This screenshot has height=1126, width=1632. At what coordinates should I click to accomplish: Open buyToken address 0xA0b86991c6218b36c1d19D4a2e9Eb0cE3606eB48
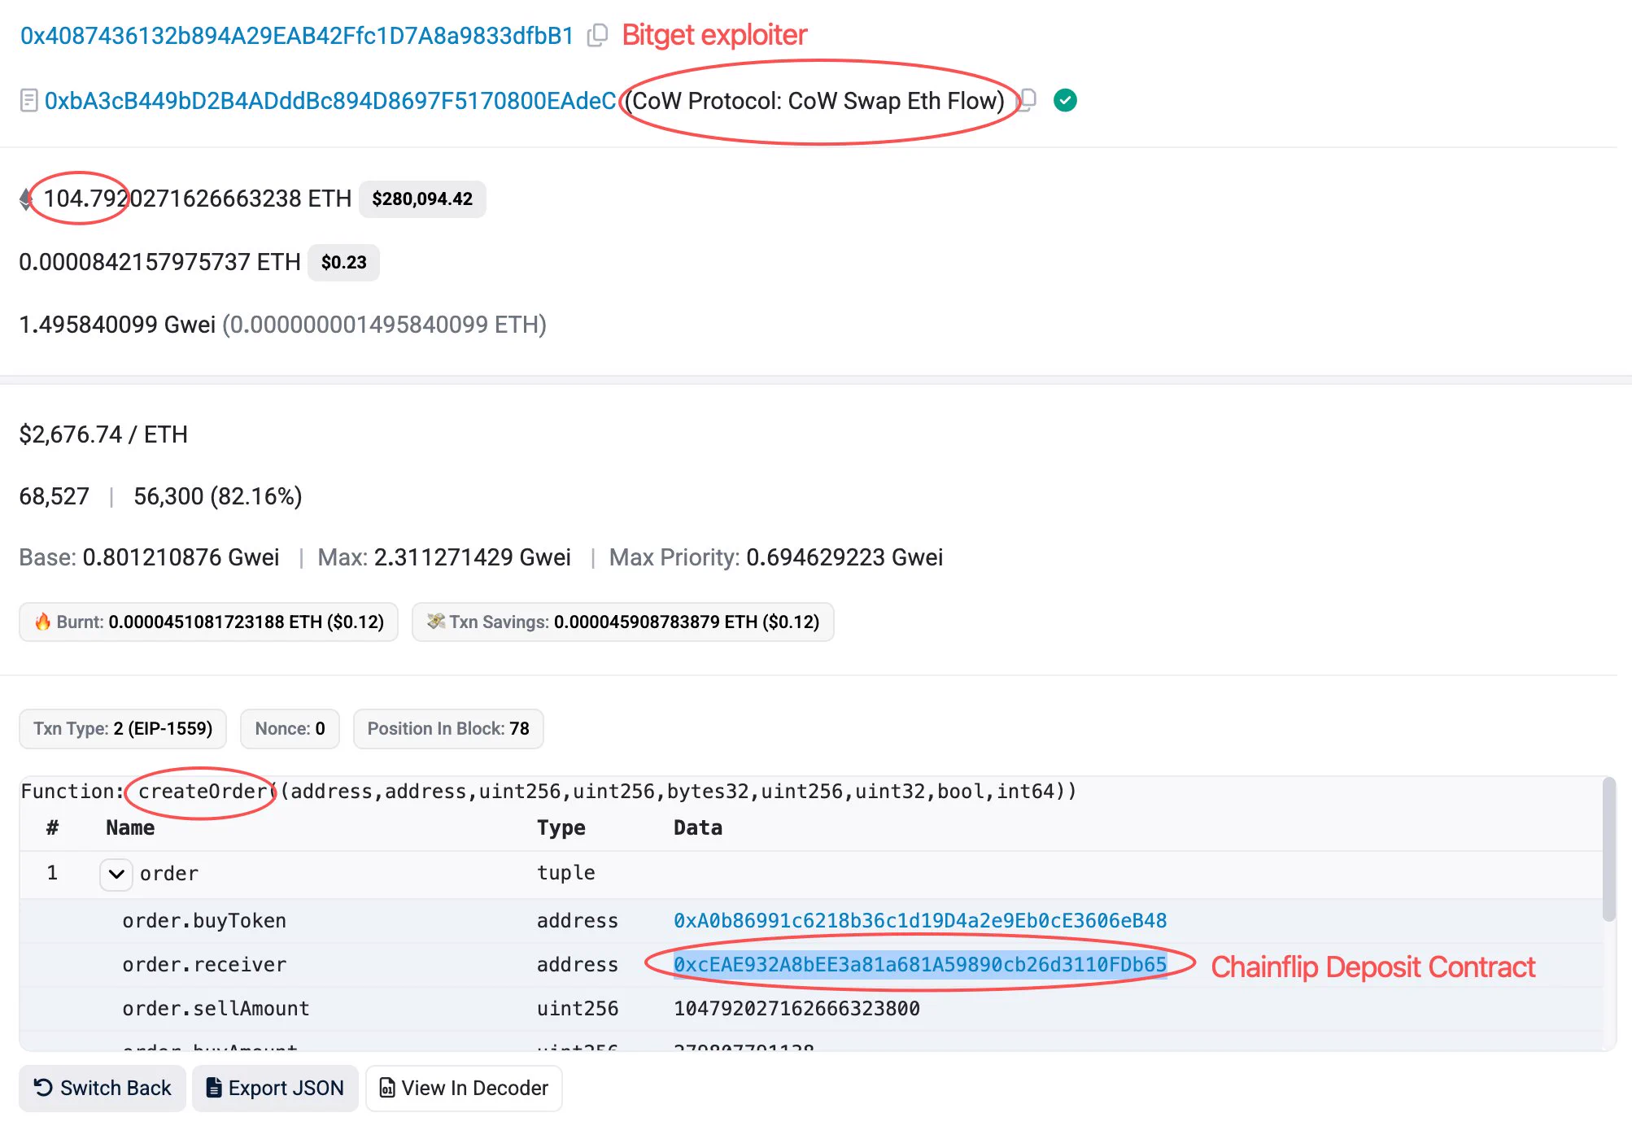(x=920, y=920)
